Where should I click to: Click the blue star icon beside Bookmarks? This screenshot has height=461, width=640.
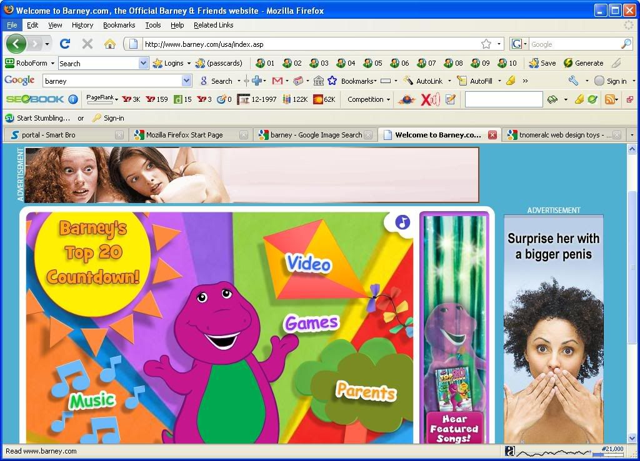pos(332,81)
